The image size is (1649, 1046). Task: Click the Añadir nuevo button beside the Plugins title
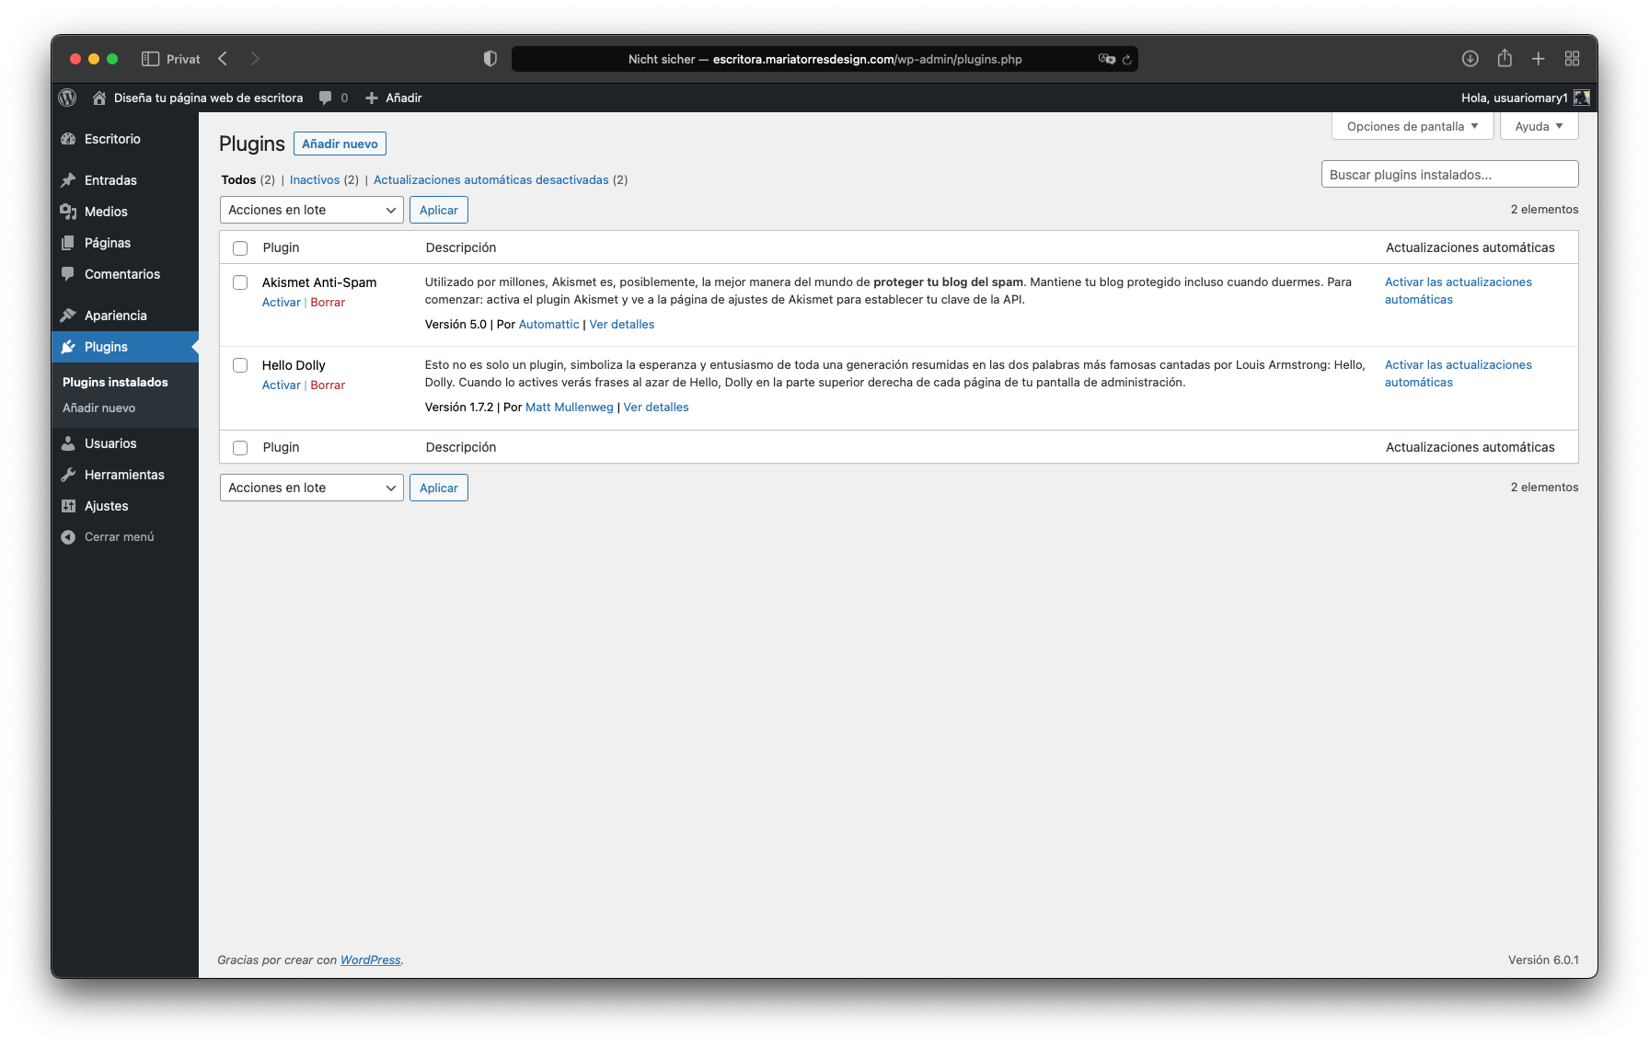pyautogui.click(x=340, y=144)
